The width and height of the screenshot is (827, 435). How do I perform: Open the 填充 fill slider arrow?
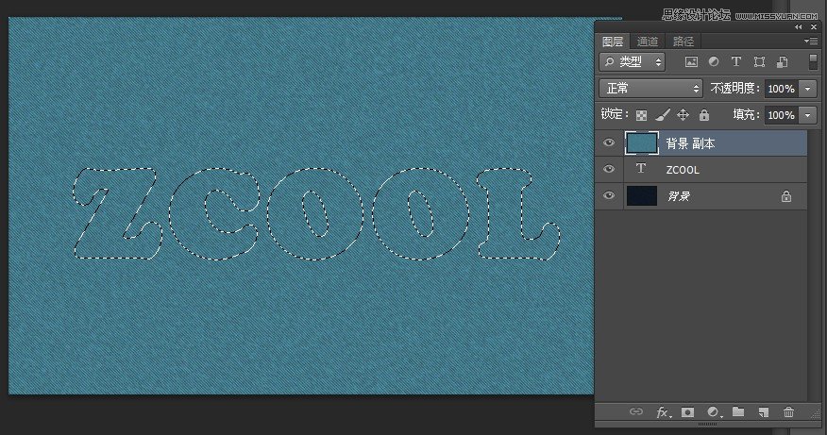pyautogui.click(x=808, y=115)
